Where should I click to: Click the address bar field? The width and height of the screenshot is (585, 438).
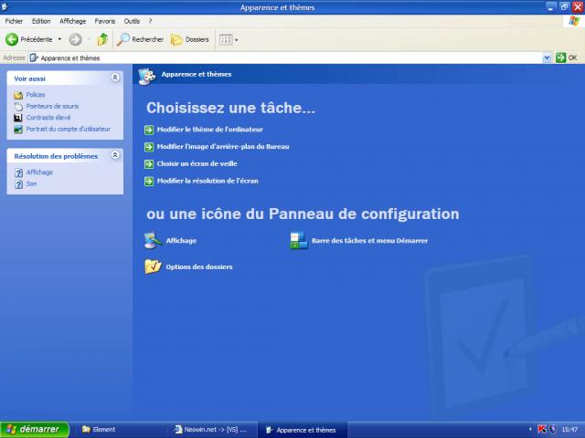tap(285, 57)
